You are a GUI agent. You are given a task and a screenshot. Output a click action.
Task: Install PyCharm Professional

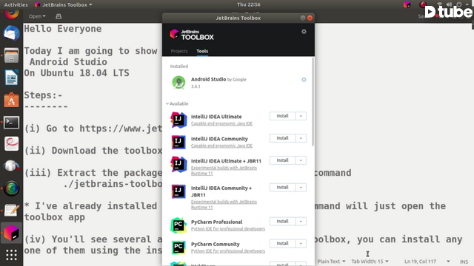point(282,222)
